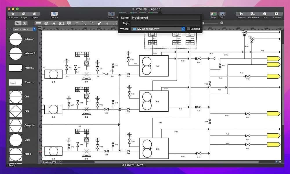
Task: Toggle Snap on or off
Action: (213, 14)
